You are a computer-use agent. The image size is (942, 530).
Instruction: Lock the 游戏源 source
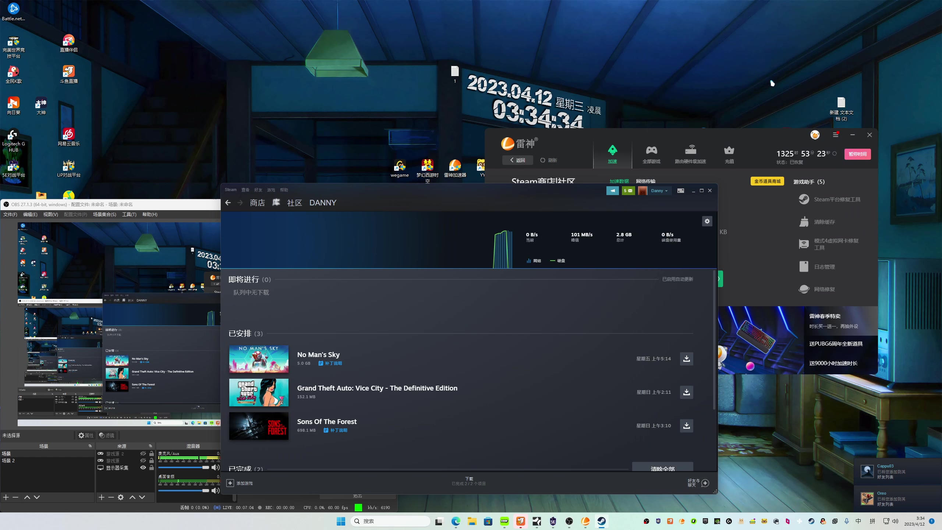[152, 461]
